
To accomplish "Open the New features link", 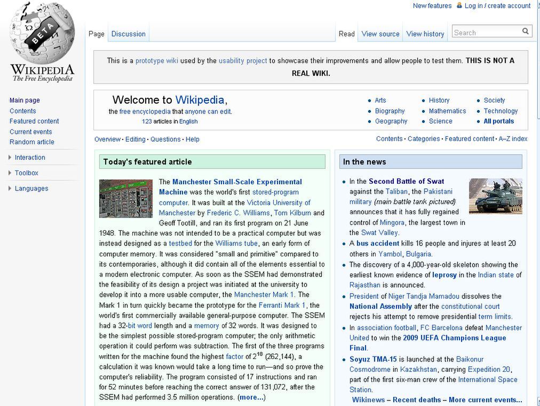I will (x=432, y=5).
